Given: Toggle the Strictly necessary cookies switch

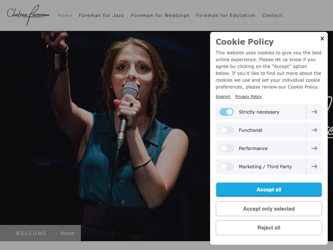Looking at the screenshot, I should coord(227,112).
